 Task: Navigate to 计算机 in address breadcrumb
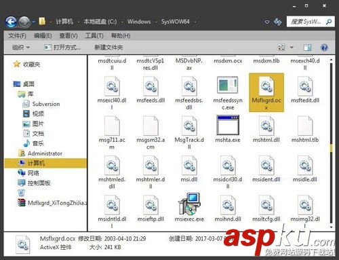64,22
